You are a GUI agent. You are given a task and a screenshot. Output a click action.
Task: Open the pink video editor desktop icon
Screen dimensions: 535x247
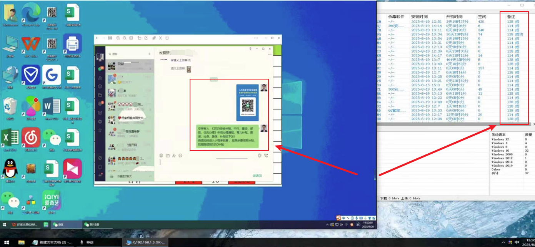72,170
